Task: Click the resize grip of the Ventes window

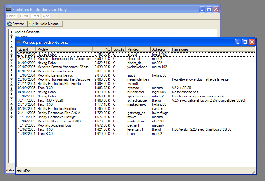Action: 254,172
